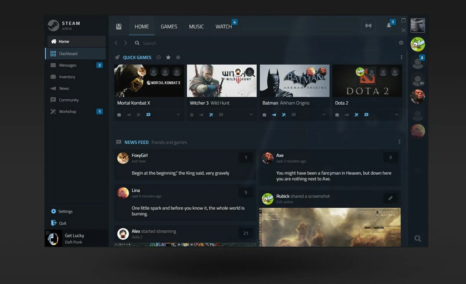Open Batman workshop tools icon

pos(284,115)
